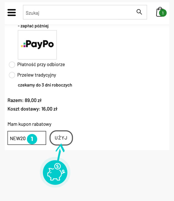Select Płatność przy odbiorze radio button

tap(12, 64)
